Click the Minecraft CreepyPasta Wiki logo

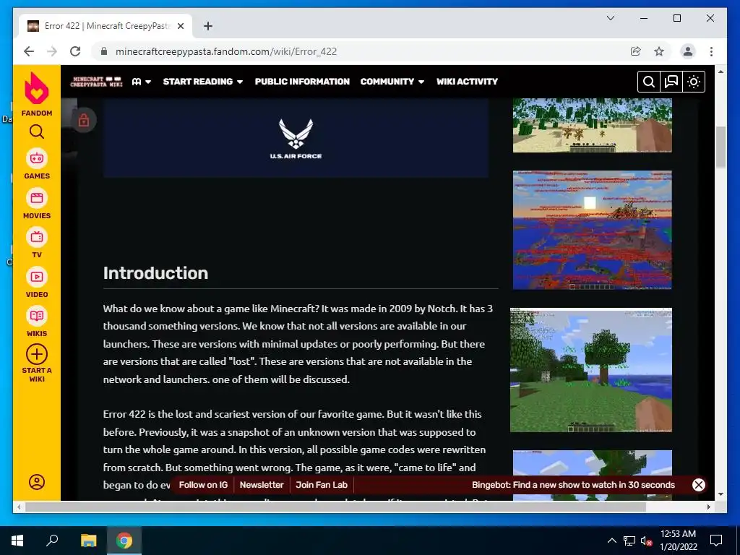[96, 82]
